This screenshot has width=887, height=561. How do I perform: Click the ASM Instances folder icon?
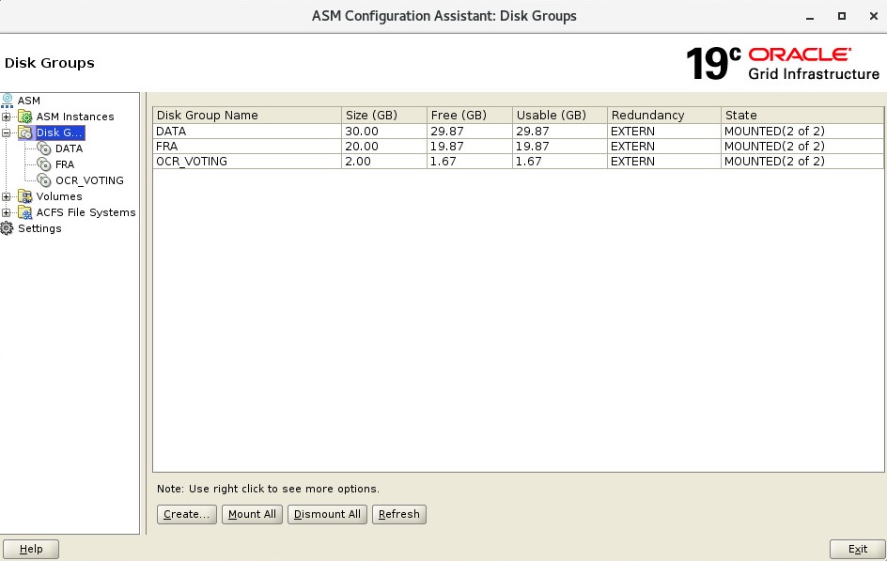(24, 117)
